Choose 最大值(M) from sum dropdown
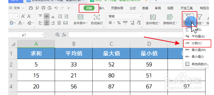Screen dimensions: 214x95 click(x=196, y=50)
